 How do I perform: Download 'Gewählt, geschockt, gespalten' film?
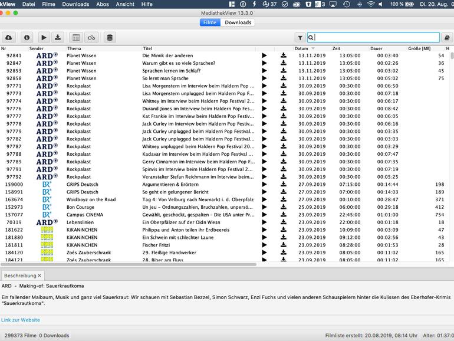[284, 214]
